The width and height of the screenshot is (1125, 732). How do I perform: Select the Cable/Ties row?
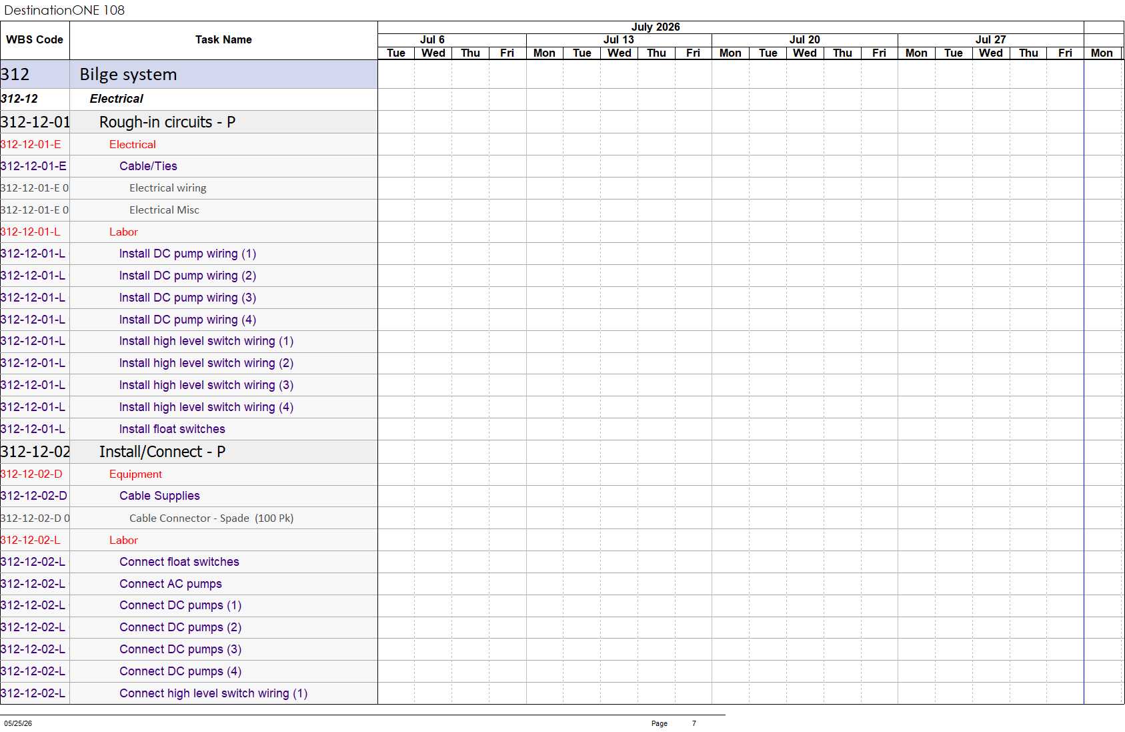(x=189, y=166)
